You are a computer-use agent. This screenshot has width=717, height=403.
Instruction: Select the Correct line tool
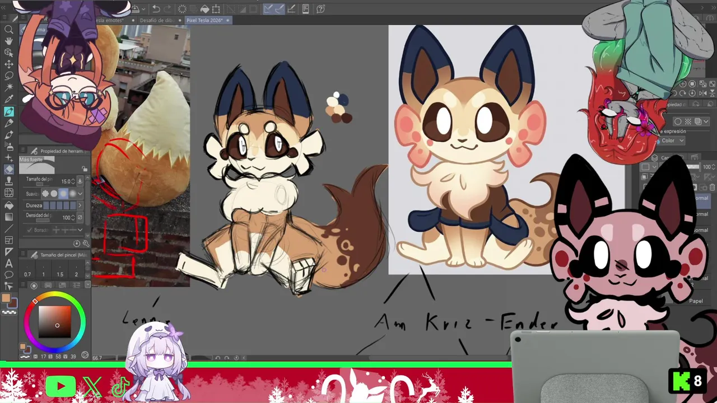[x=9, y=285]
